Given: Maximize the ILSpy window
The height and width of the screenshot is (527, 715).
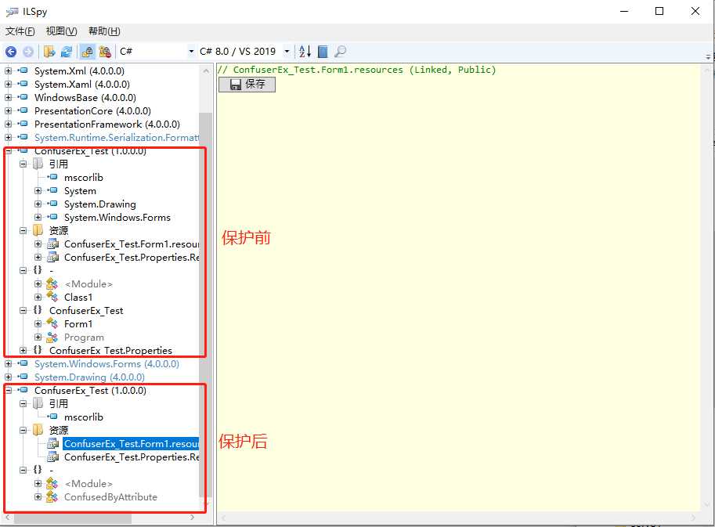Looking at the screenshot, I should pos(659,11).
